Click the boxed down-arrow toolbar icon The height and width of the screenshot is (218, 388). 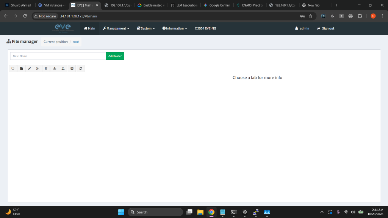click(x=72, y=69)
